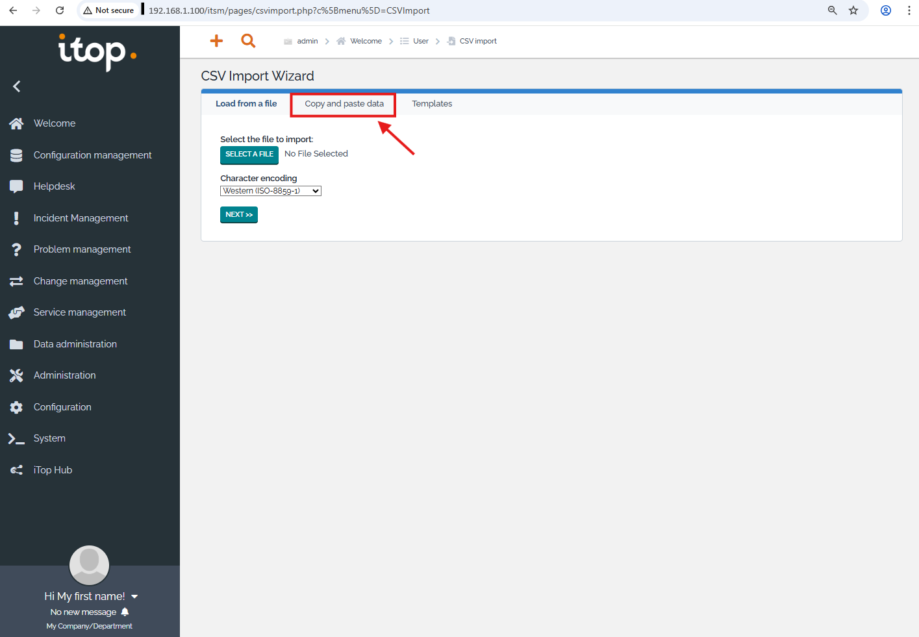Viewport: 919px width, 637px height.
Task: Click the Incident Management exclamation icon
Action: [x=16, y=218]
